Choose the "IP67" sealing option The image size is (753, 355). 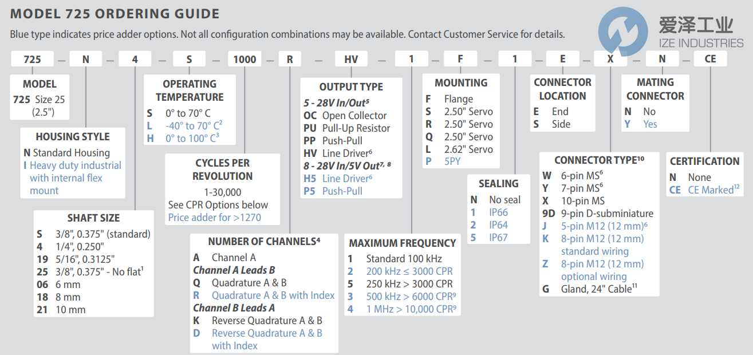498,237
